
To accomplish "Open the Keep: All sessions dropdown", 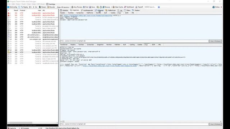I will point(64,7).
